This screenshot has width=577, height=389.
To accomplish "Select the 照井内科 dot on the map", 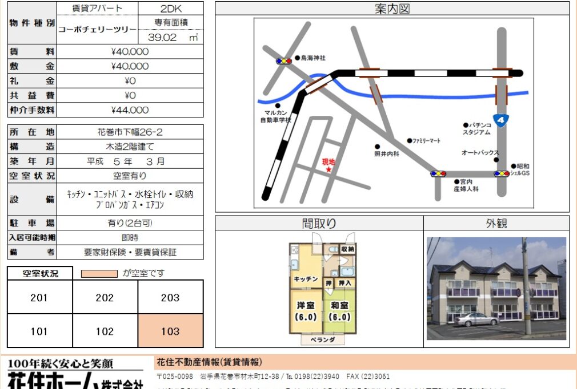I will (377, 147).
